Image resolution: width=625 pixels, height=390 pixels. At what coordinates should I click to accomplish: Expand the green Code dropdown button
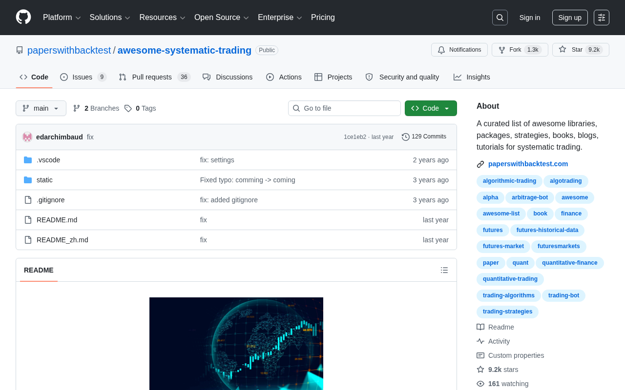pyautogui.click(x=431, y=108)
